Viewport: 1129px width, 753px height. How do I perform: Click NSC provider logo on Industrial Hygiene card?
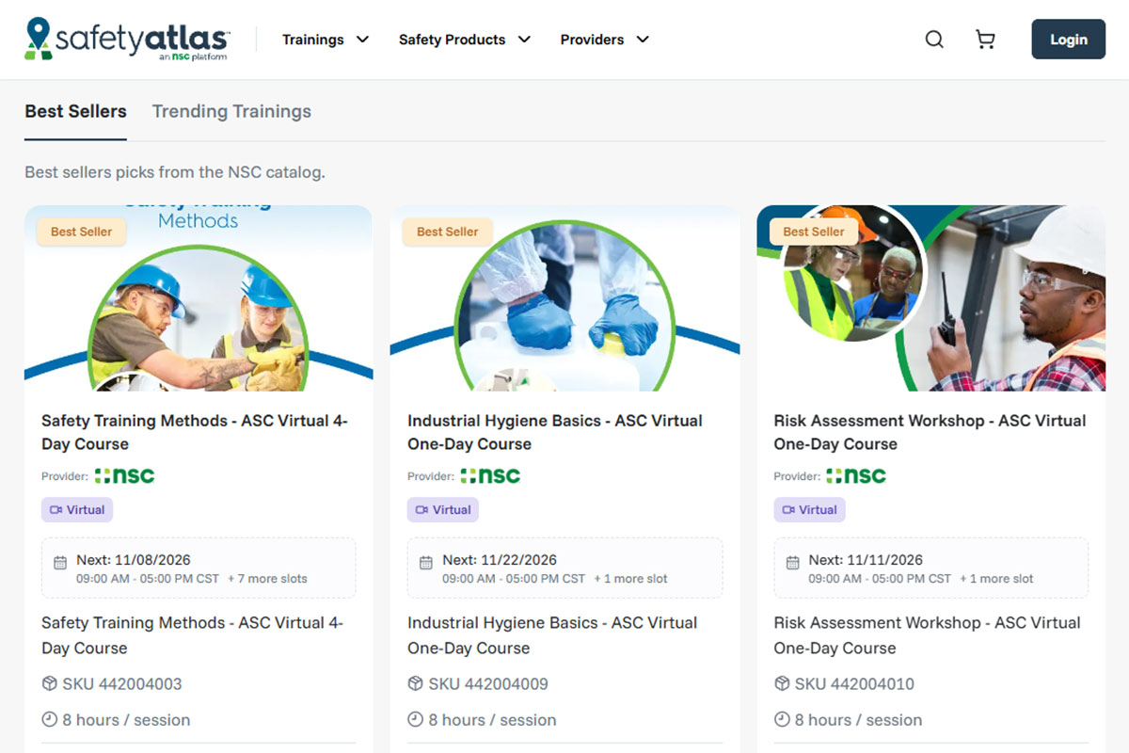point(490,476)
